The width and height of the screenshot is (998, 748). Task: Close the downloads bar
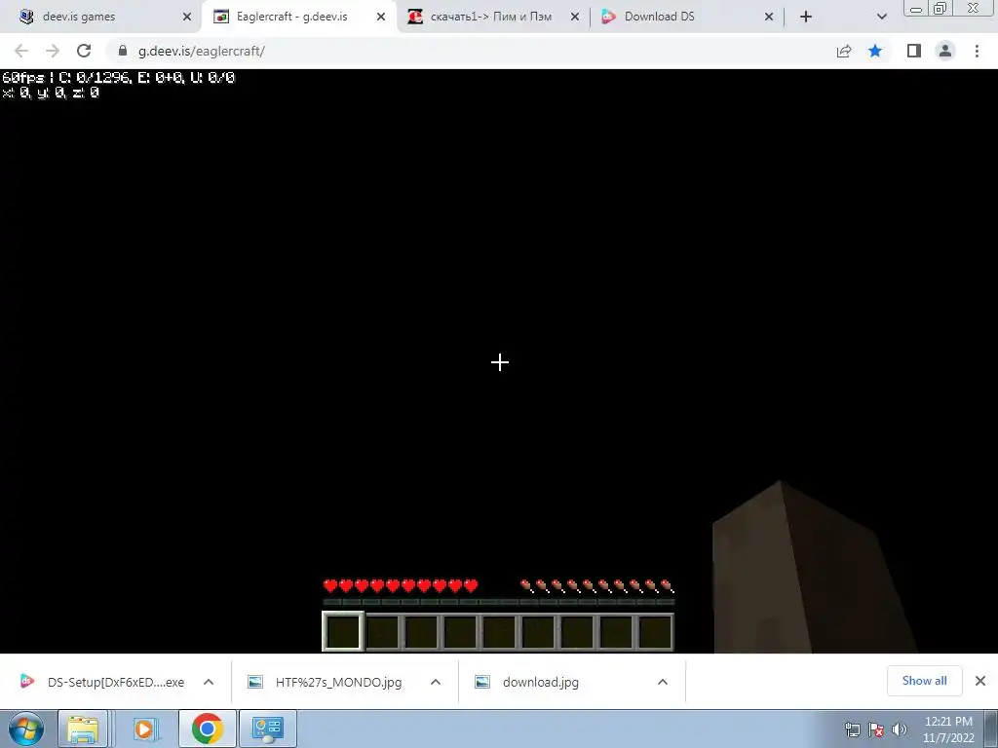point(980,681)
